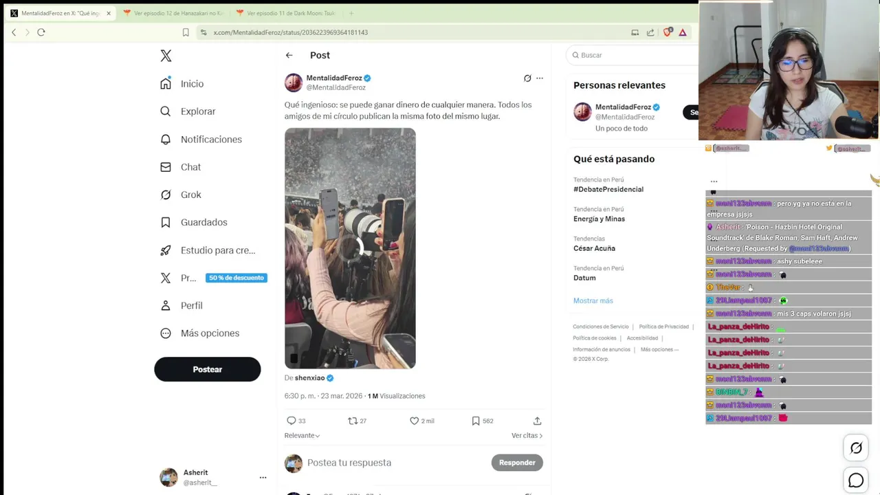Screen dimensions: 880x495
Task: Click the 6:30 p. m. timestamp
Action: pos(323,396)
